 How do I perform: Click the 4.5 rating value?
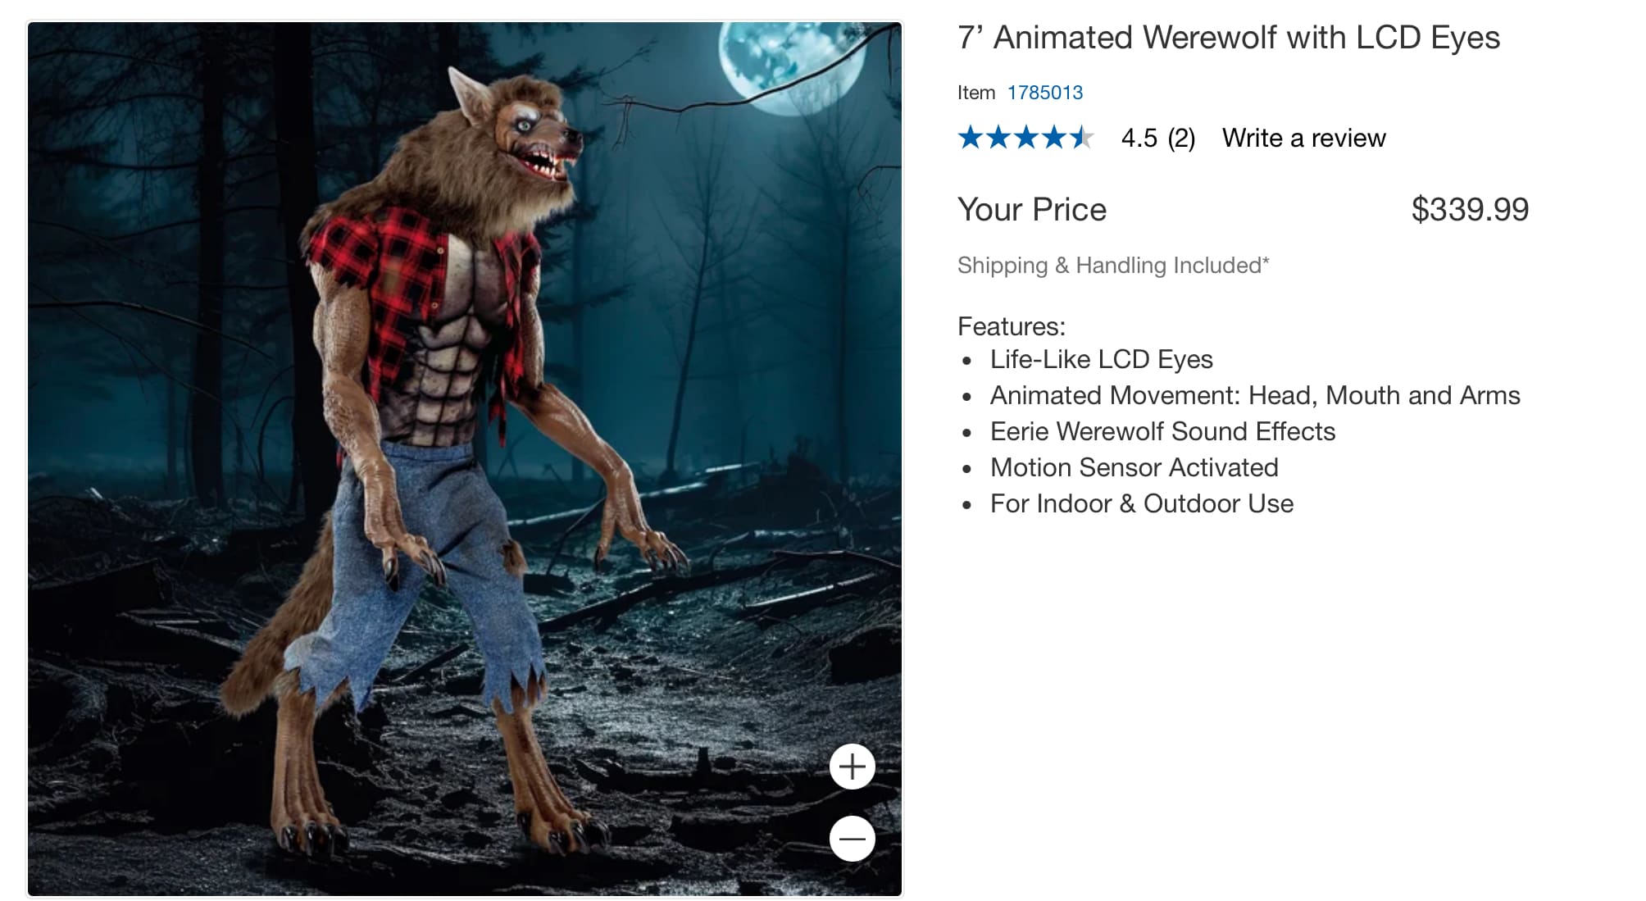[x=1139, y=138]
